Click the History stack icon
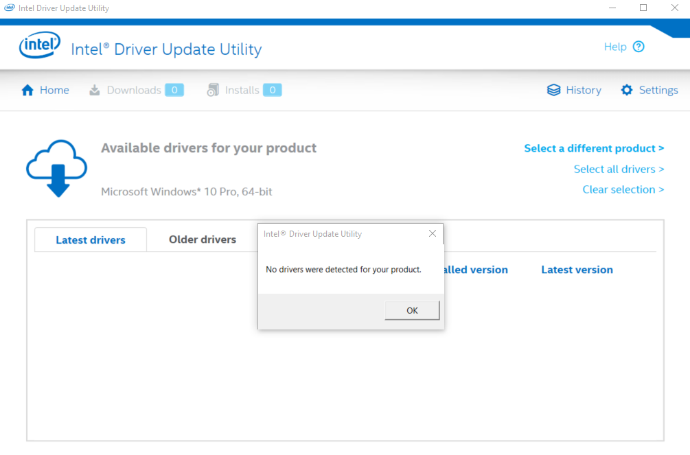Viewport: 690px width, 455px height. pos(553,90)
